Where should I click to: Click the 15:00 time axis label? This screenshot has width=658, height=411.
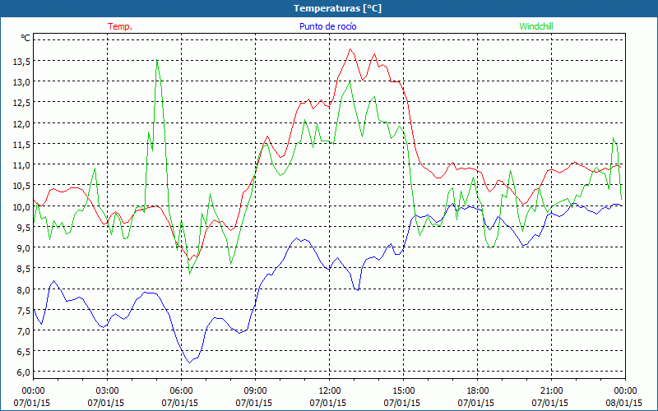[x=403, y=390]
